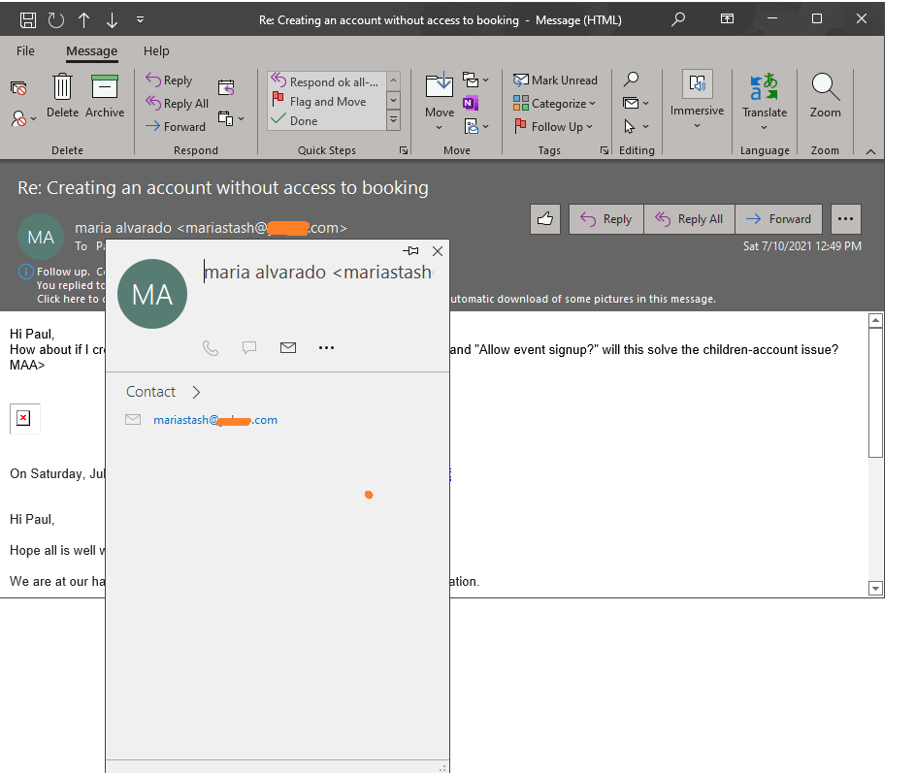915x773 pixels.
Task: Click Reply in the ribbon
Action: coord(169,80)
